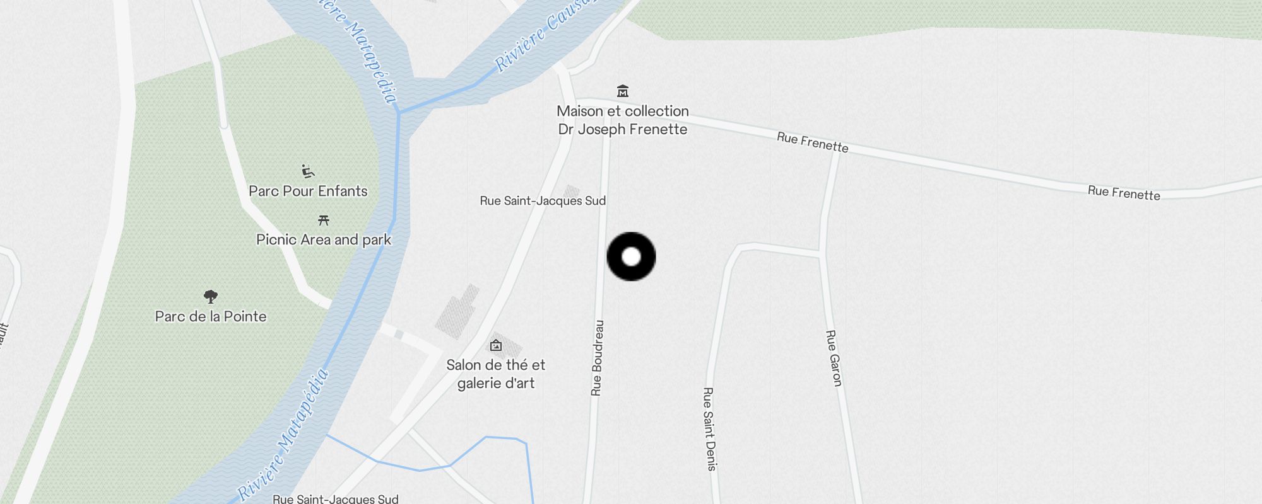Viewport: 1262px width, 504px height.
Task: Click the Rue Garon street label
Action: 834,358
